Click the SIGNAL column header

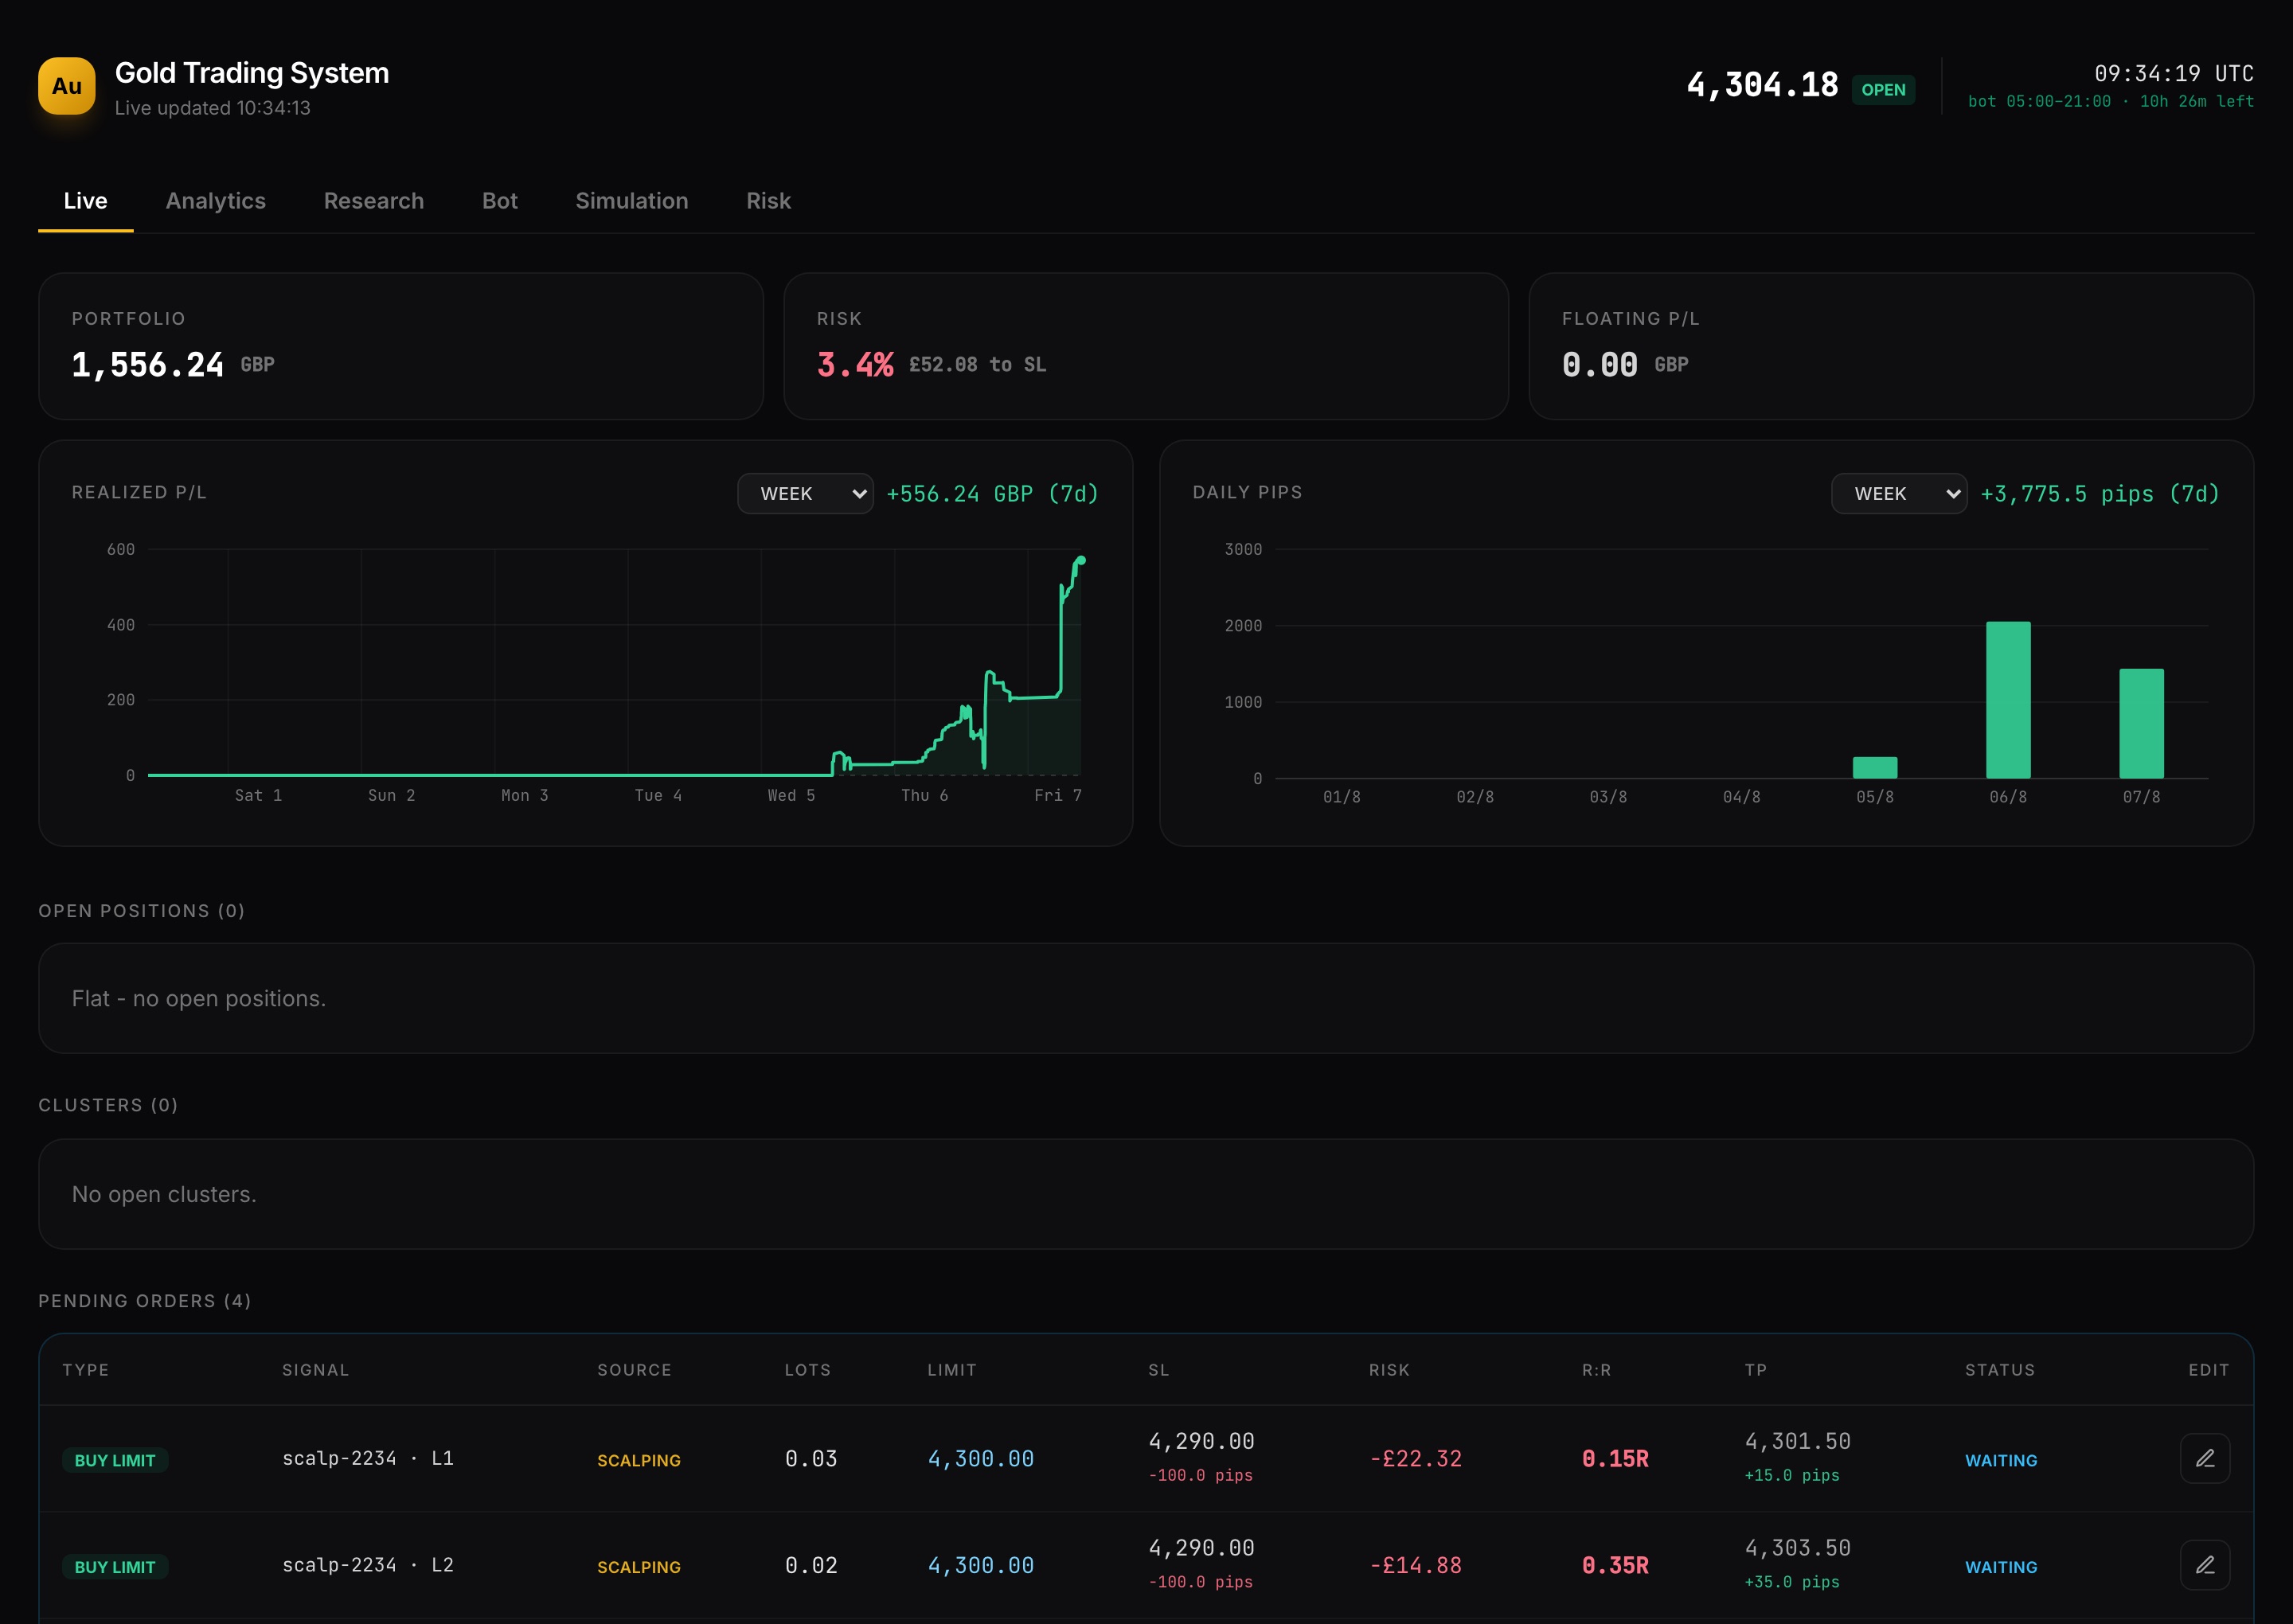tap(315, 1371)
